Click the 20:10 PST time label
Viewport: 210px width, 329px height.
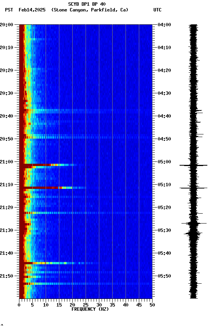tap(6, 48)
